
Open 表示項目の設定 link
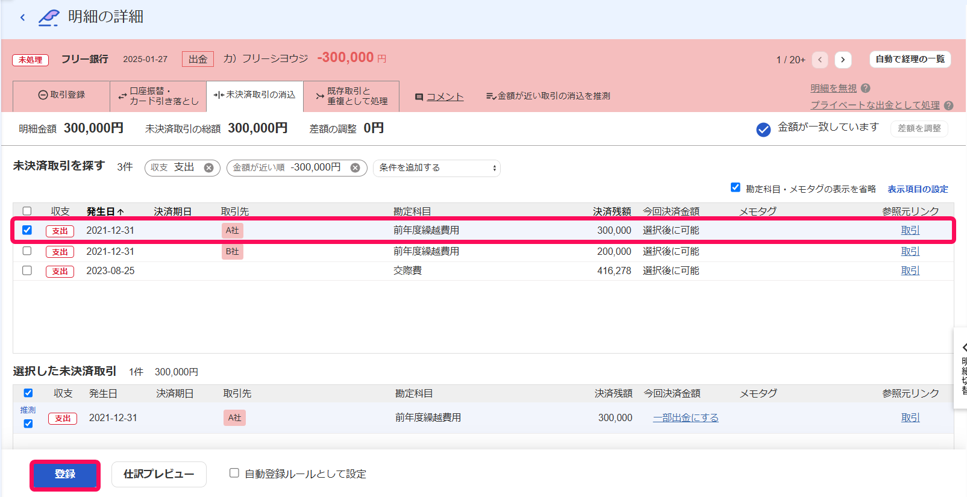(x=918, y=189)
